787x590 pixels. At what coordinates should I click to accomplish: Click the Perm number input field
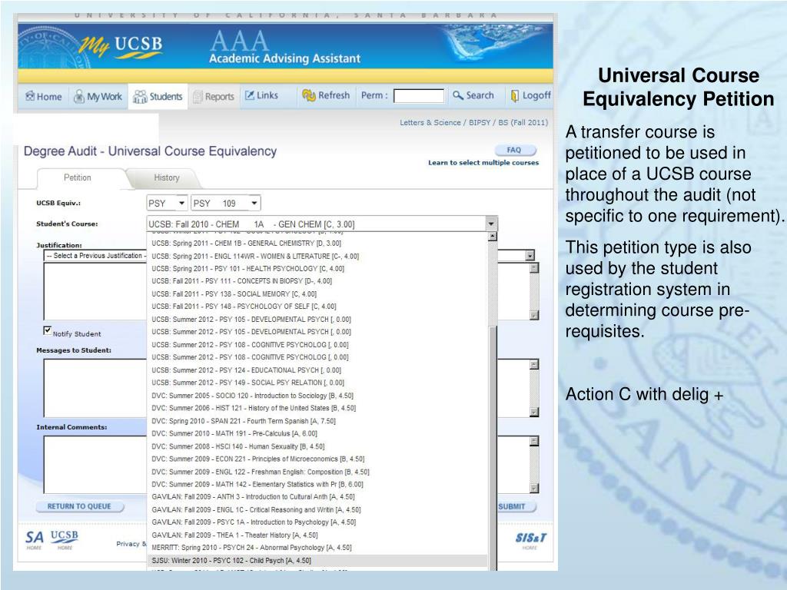pos(419,95)
